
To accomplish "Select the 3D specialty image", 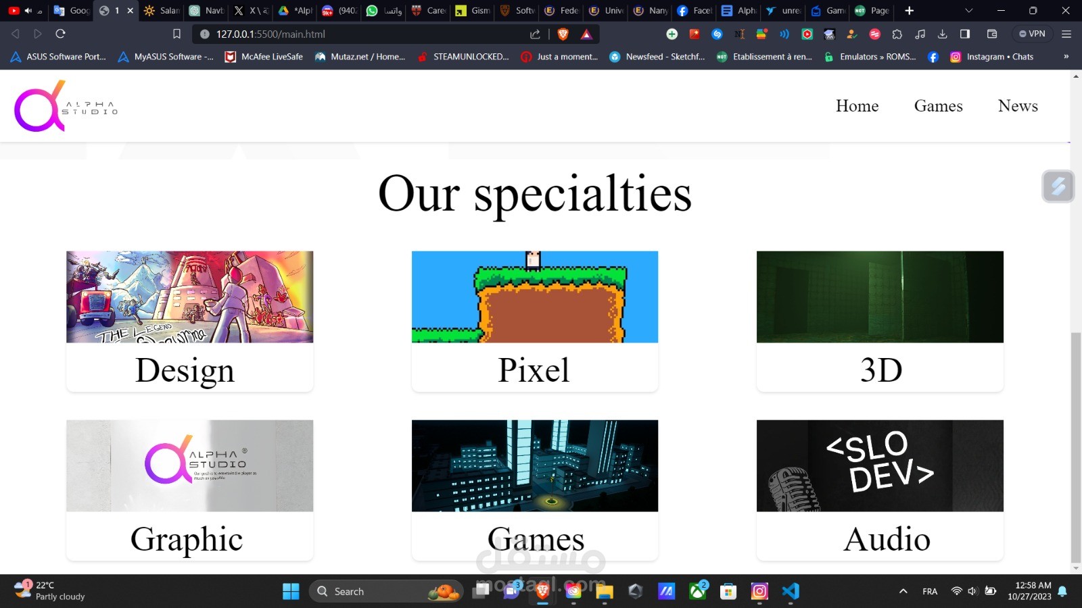I will [x=880, y=297].
